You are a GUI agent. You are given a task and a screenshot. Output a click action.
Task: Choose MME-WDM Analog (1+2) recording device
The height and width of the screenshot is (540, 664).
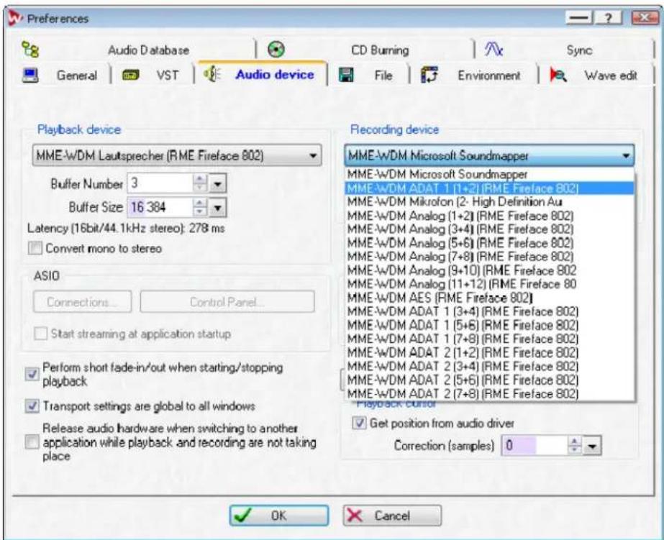coord(490,216)
